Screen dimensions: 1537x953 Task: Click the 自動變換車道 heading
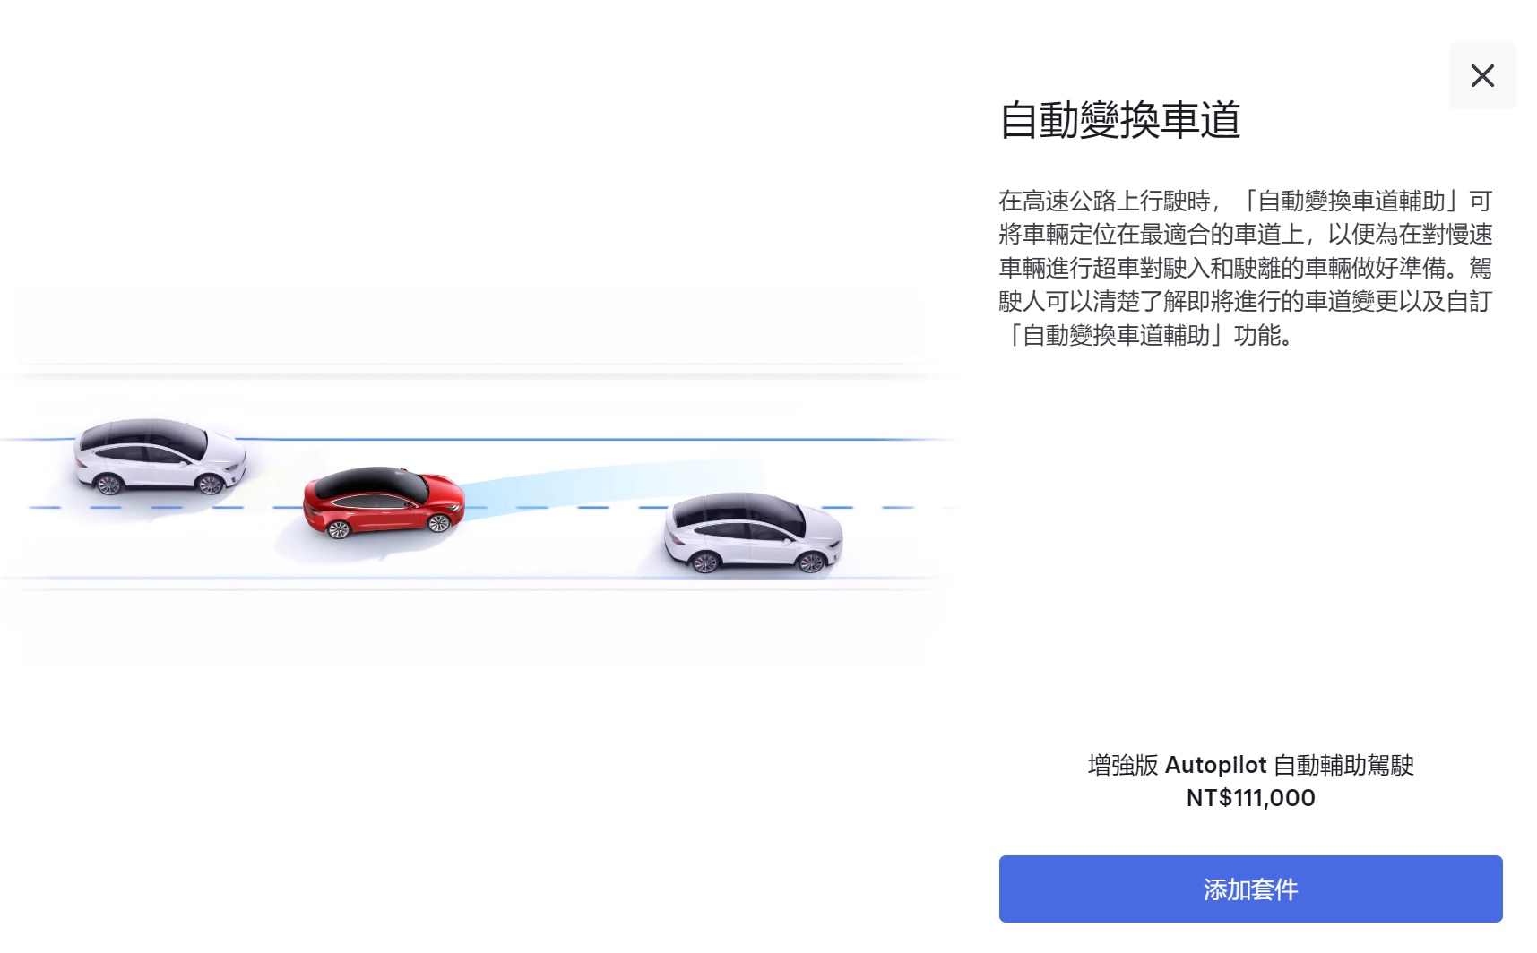(x=1119, y=120)
